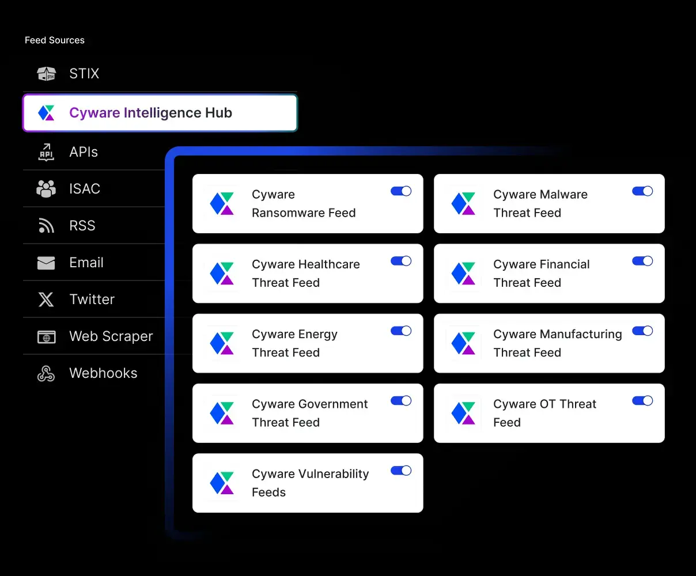
Task: Open the Email feed source
Action: coord(94,263)
